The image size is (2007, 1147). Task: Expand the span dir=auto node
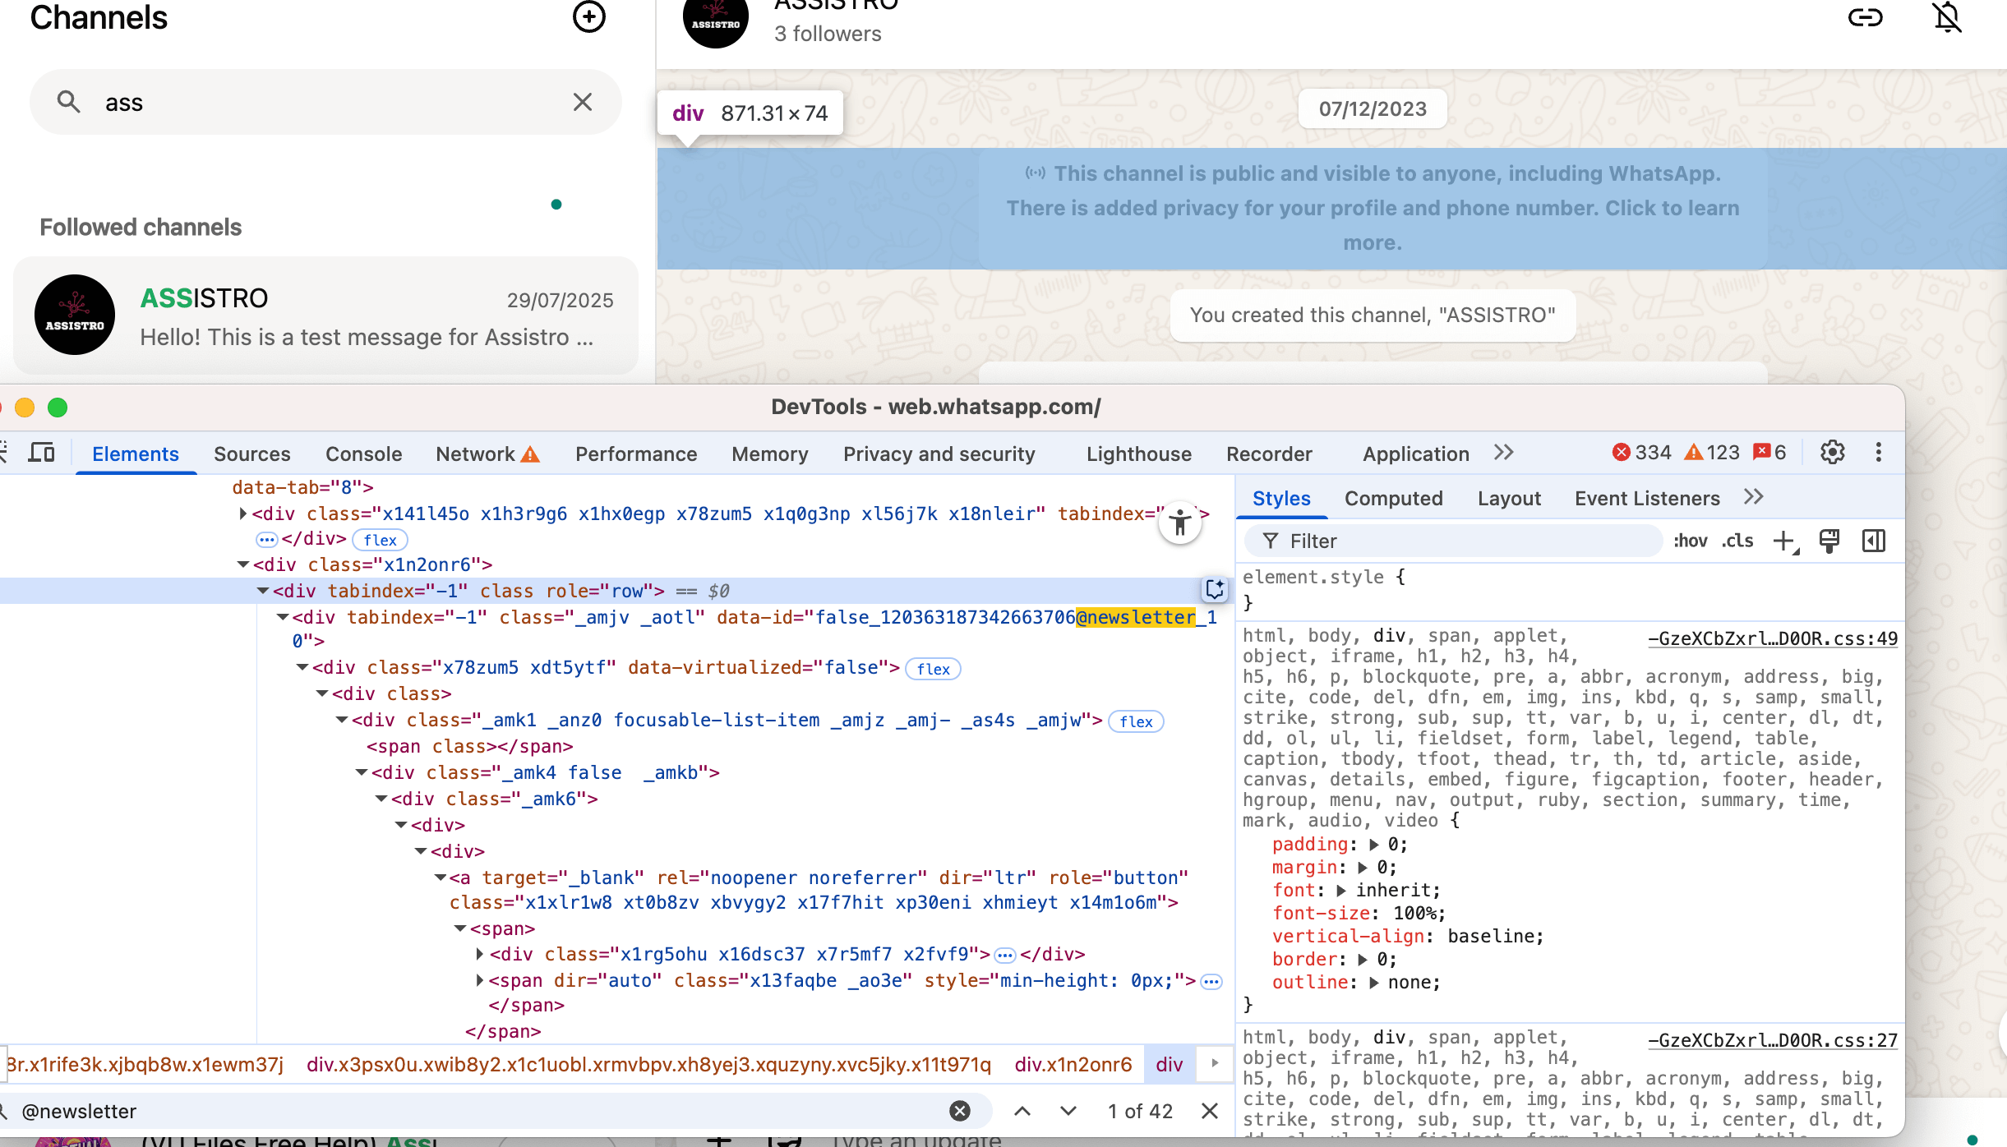point(480,980)
